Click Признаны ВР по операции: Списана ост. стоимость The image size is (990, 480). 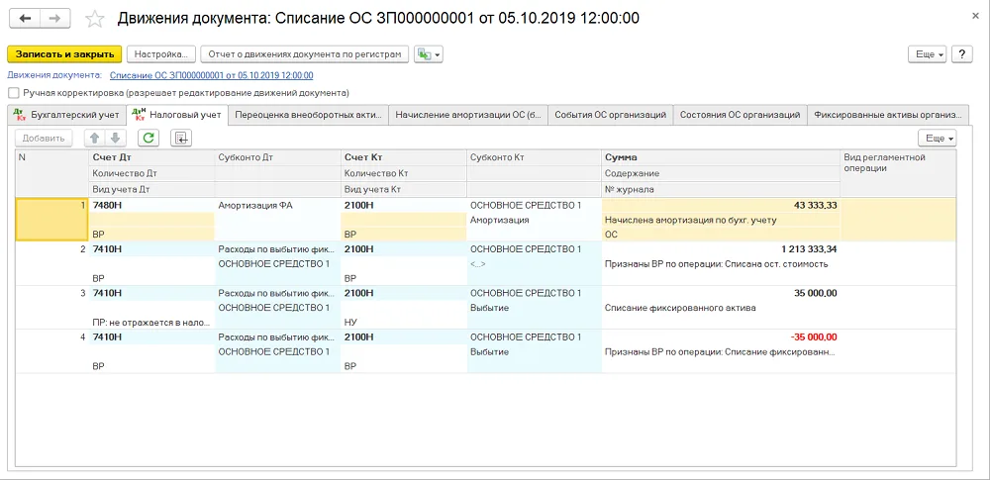[x=716, y=264]
